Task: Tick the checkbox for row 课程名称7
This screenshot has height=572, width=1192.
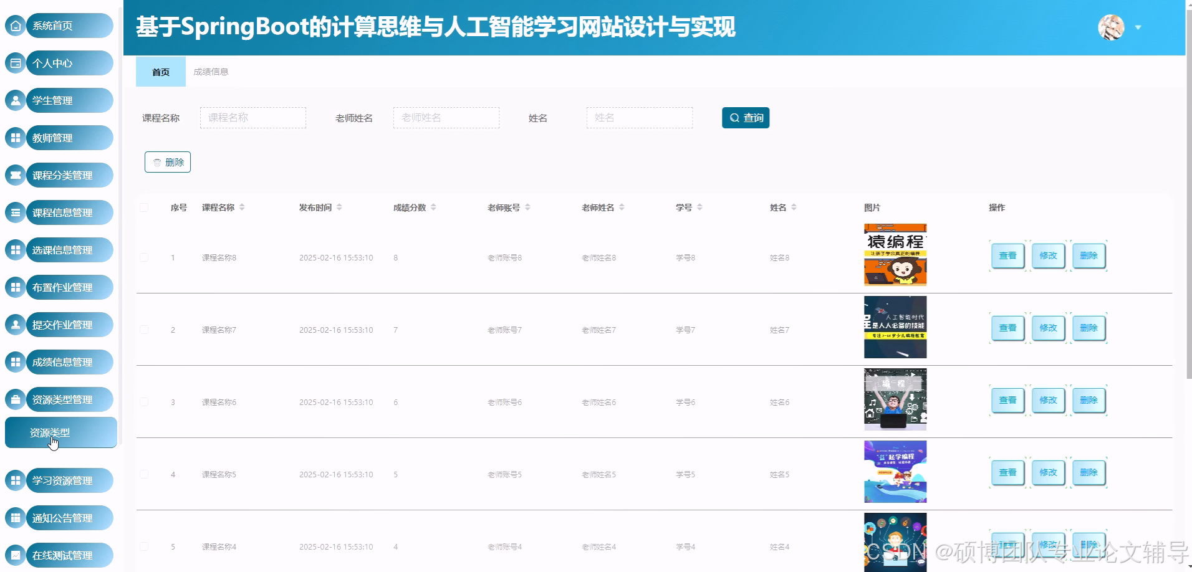Action: pos(144,330)
